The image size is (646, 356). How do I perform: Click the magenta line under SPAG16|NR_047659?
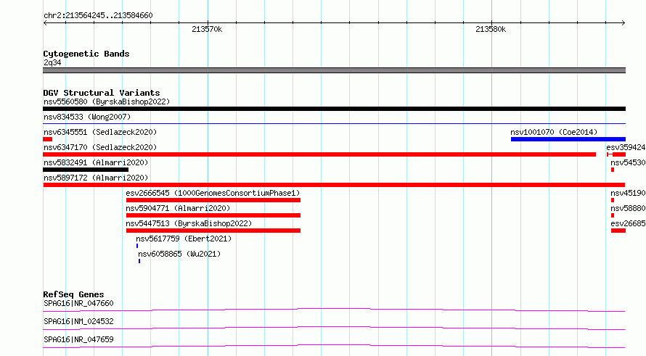click(x=334, y=346)
